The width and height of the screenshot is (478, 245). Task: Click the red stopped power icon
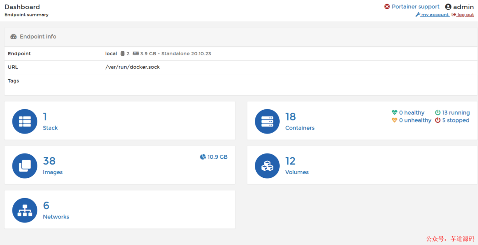point(438,120)
